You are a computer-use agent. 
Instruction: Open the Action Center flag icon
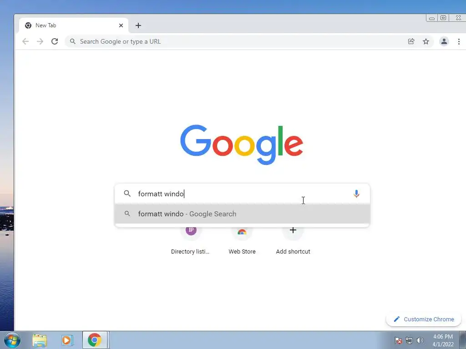coord(398,340)
